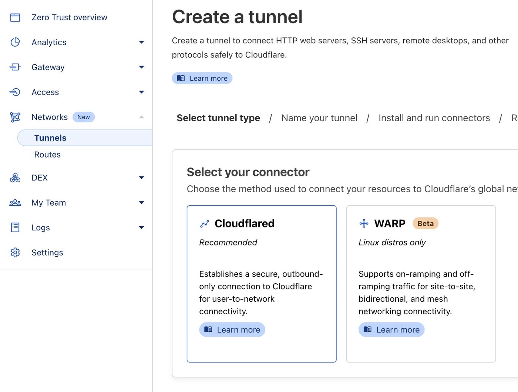Expand the Gateway menu arrow
This screenshot has width=518, height=392.
pos(141,67)
